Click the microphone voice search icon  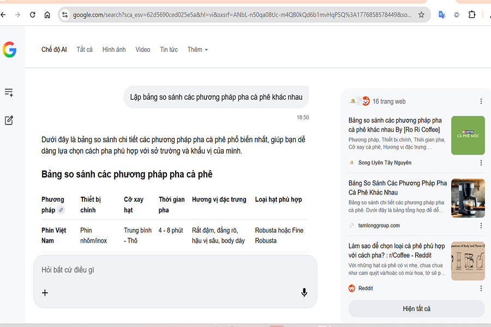[304, 293]
